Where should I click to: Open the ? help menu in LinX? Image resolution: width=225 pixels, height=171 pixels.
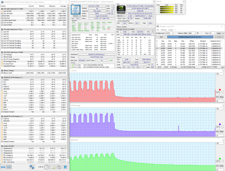point(175,30)
